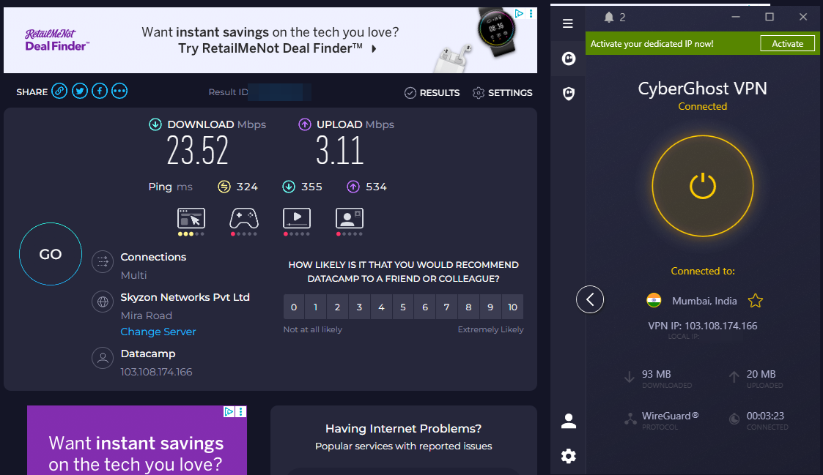
Task: Click the web browsing experience icon
Action: (191, 219)
